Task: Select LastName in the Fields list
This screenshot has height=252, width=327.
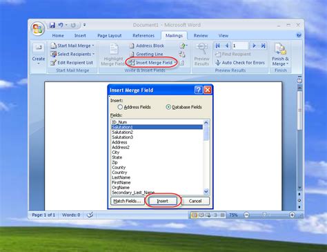Action: pos(157,177)
